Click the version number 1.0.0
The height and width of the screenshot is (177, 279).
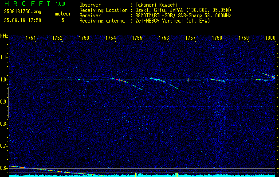pyautogui.click(x=60, y=4)
